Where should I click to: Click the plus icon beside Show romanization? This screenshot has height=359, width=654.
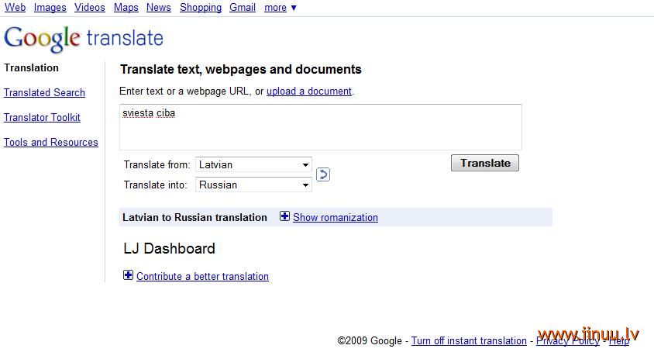[x=284, y=216]
